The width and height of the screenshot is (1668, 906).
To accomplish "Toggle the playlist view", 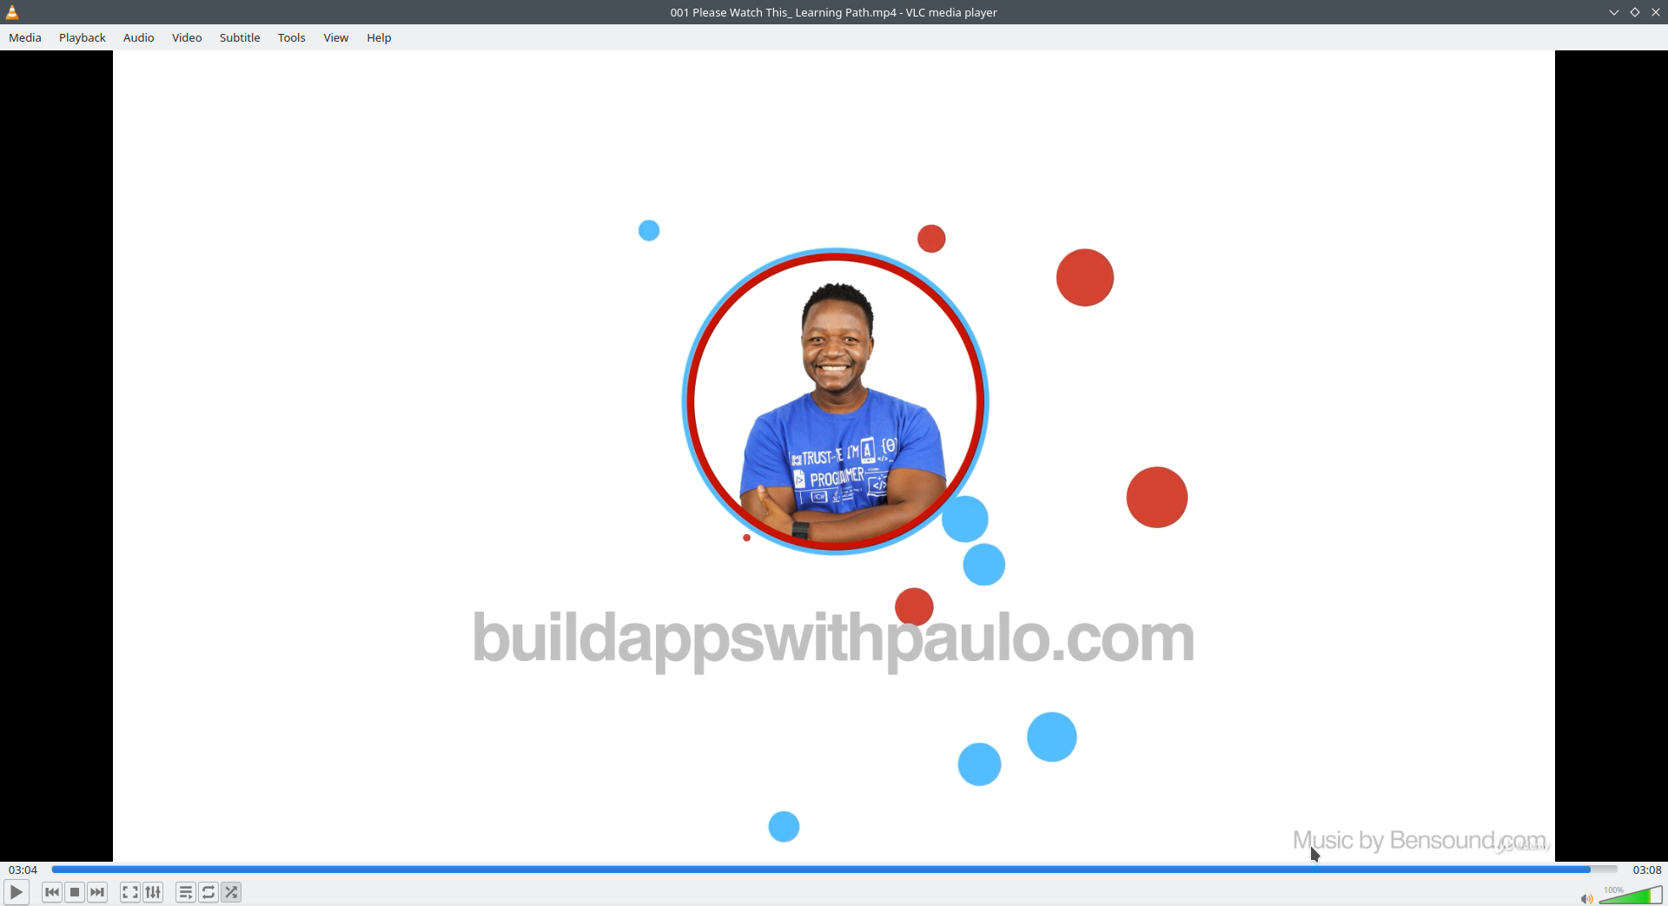I will point(186,892).
